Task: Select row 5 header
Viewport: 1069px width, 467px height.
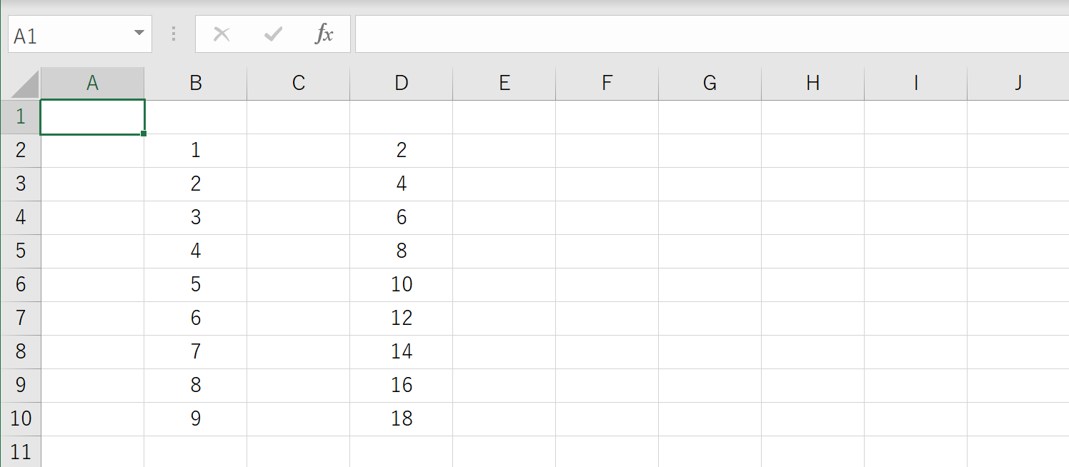Action: [20, 251]
